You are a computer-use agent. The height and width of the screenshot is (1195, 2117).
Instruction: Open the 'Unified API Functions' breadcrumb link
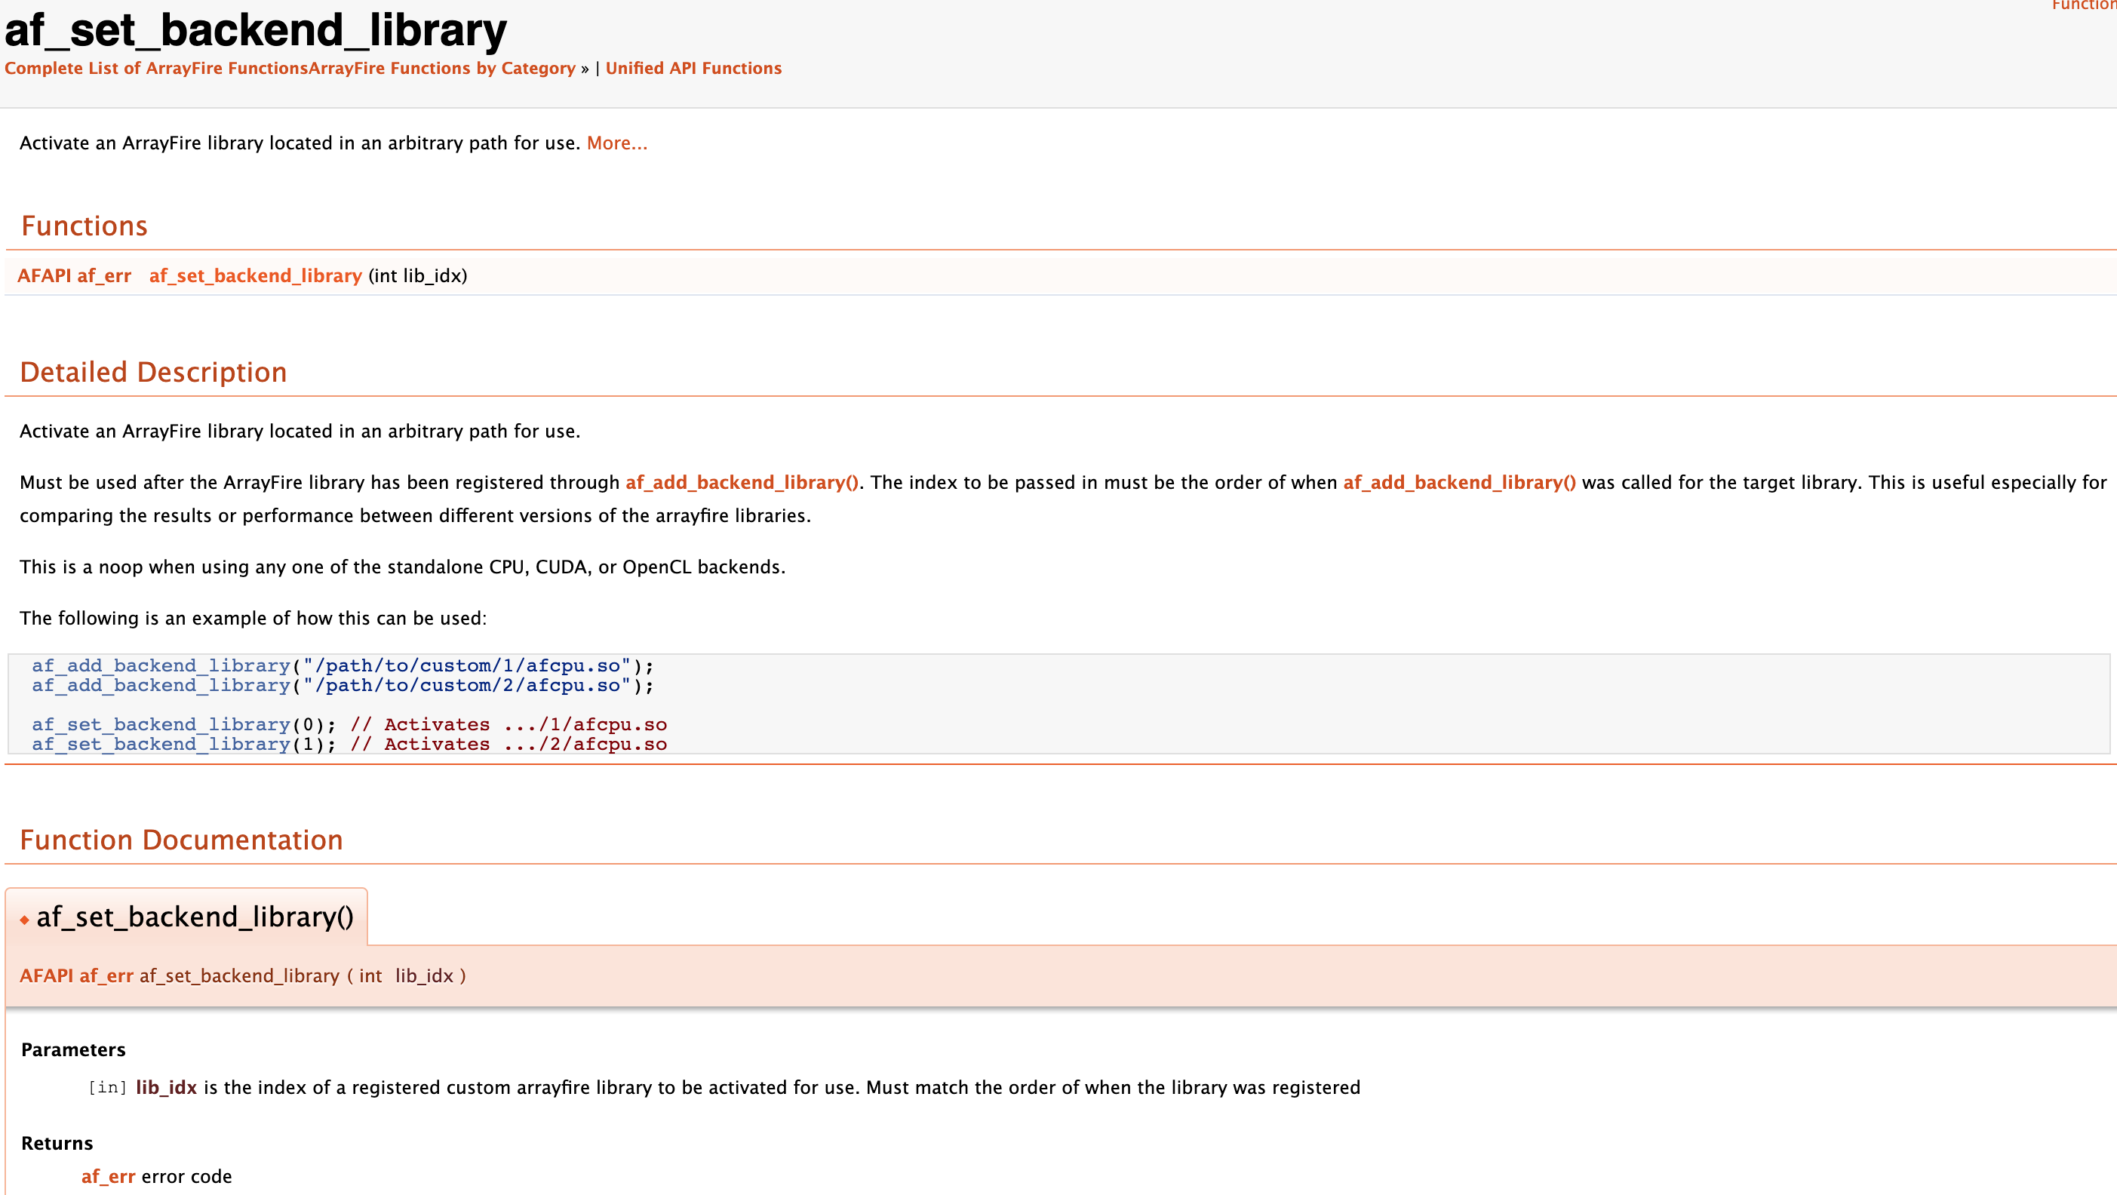(693, 68)
